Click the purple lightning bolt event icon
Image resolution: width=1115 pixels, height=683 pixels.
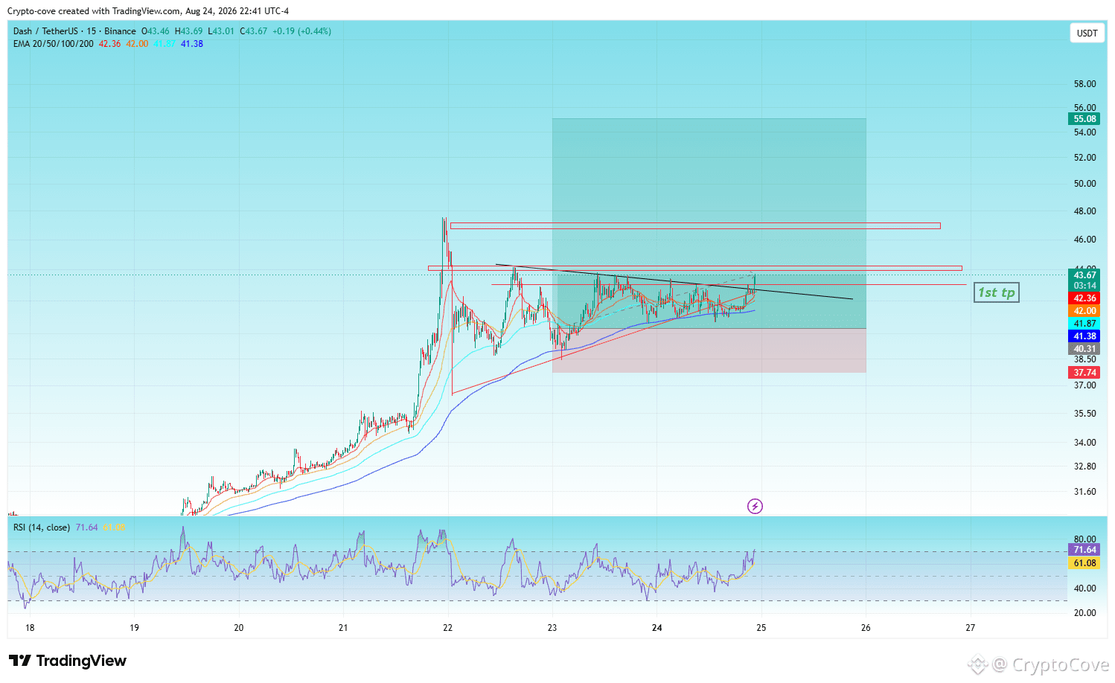[755, 507]
